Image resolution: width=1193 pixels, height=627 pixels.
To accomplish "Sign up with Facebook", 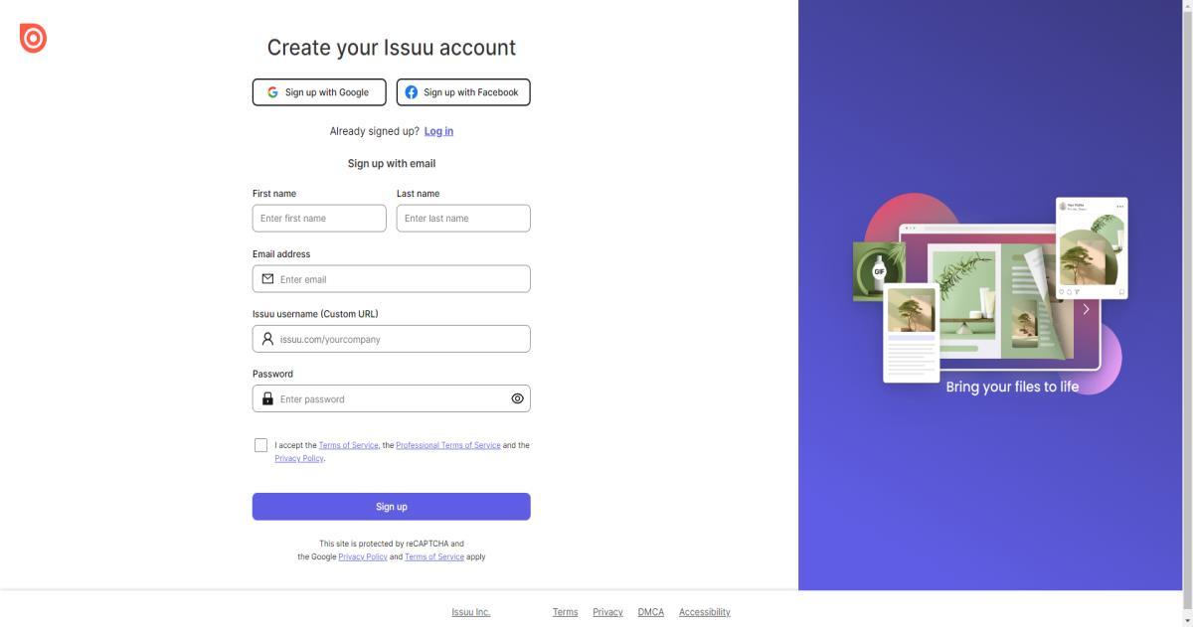I will [463, 92].
